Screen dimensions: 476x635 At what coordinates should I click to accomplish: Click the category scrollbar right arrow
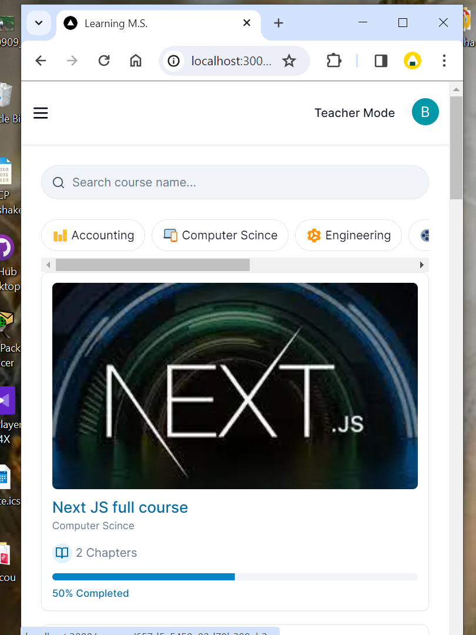point(422,265)
